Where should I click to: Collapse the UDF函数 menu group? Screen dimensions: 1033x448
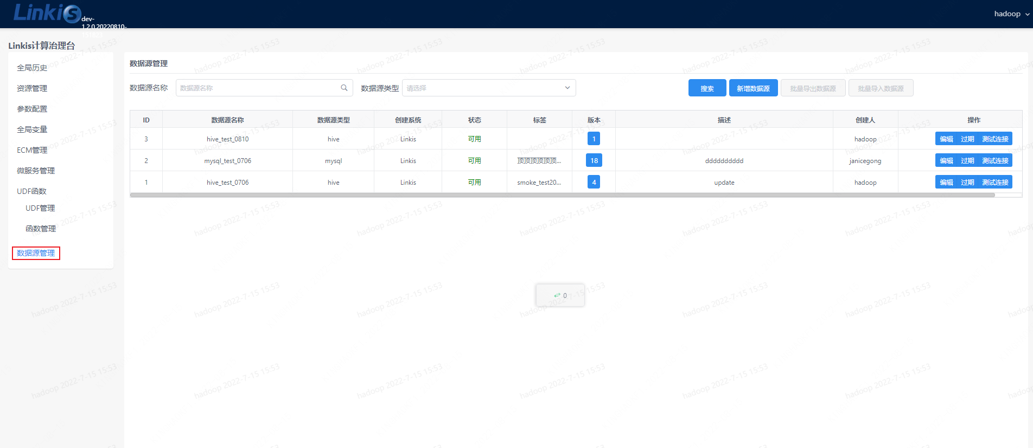pyautogui.click(x=31, y=191)
